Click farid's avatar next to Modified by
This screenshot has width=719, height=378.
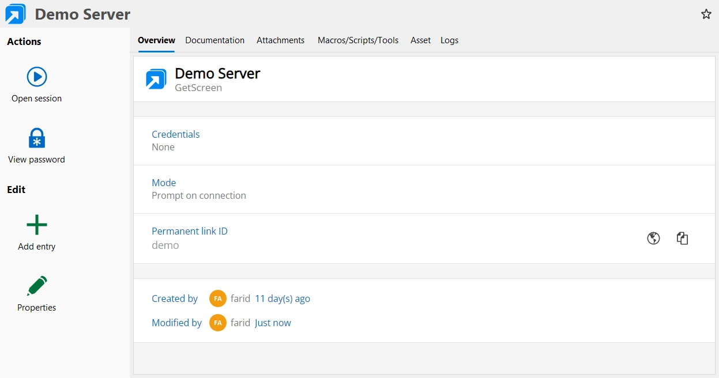click(218, 323)
